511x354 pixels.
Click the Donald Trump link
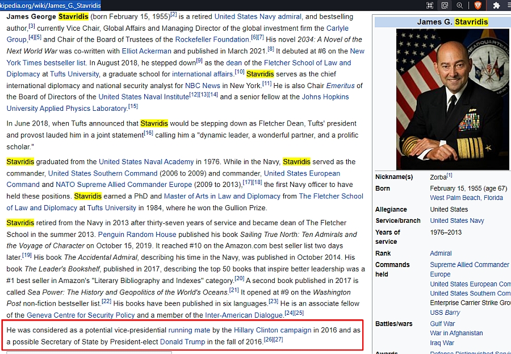tap(182, 342)
